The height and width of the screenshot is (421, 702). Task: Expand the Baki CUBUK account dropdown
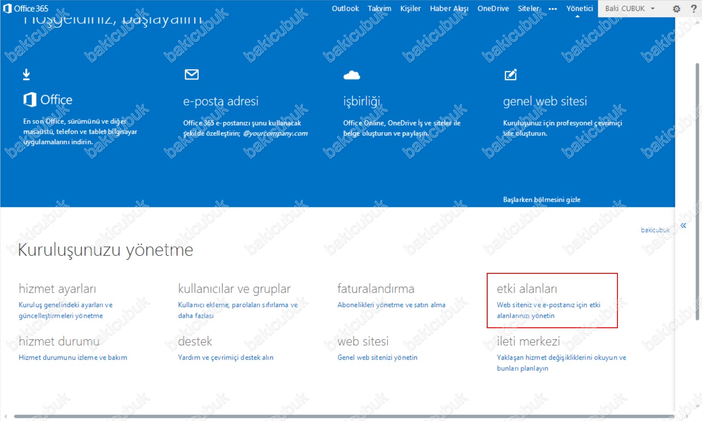630,8
